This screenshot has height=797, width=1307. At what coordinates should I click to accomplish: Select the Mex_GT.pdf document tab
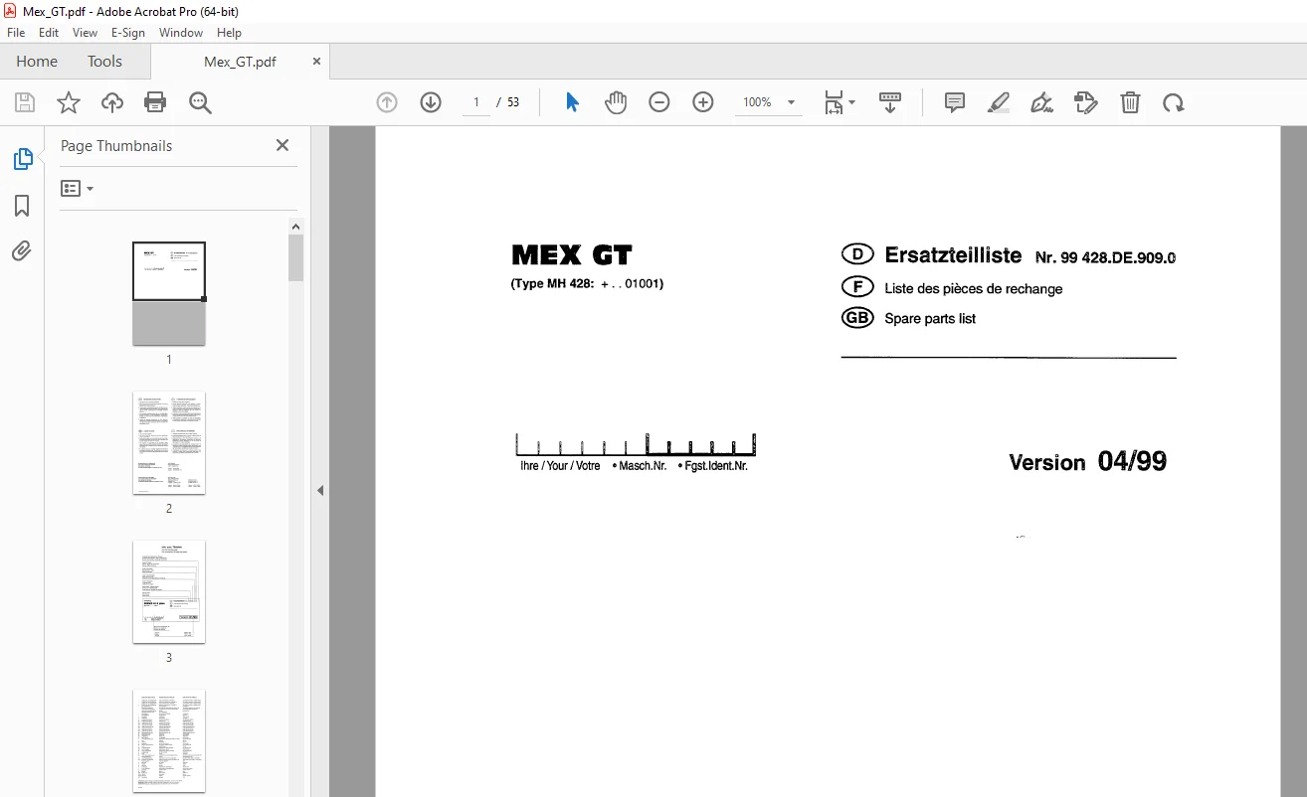coord(240,61)
